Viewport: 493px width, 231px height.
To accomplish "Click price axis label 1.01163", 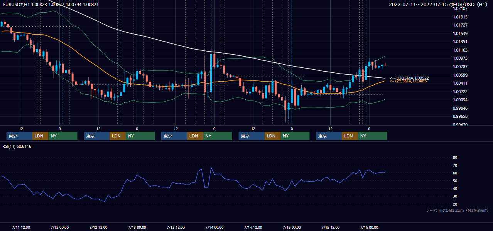I will point(460,50).
